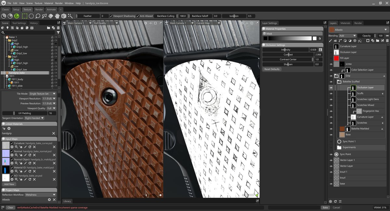Select the magic wand tool

tap(70, 16)
